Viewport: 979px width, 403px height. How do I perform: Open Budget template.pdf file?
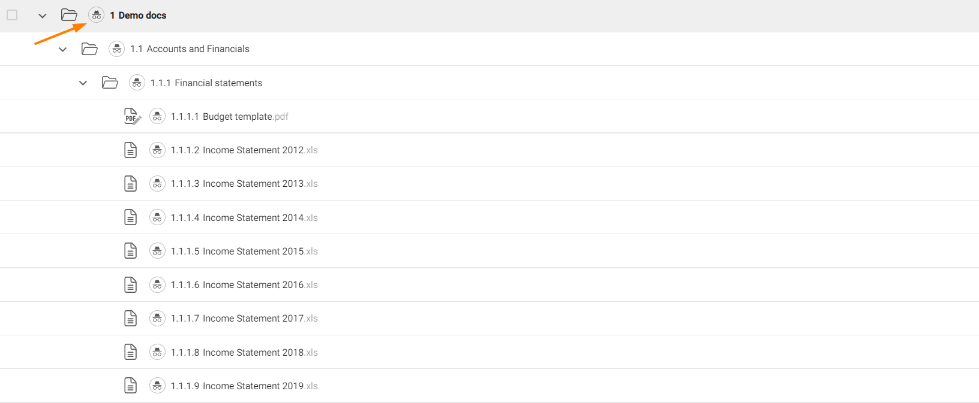click(x=230, y=116)
